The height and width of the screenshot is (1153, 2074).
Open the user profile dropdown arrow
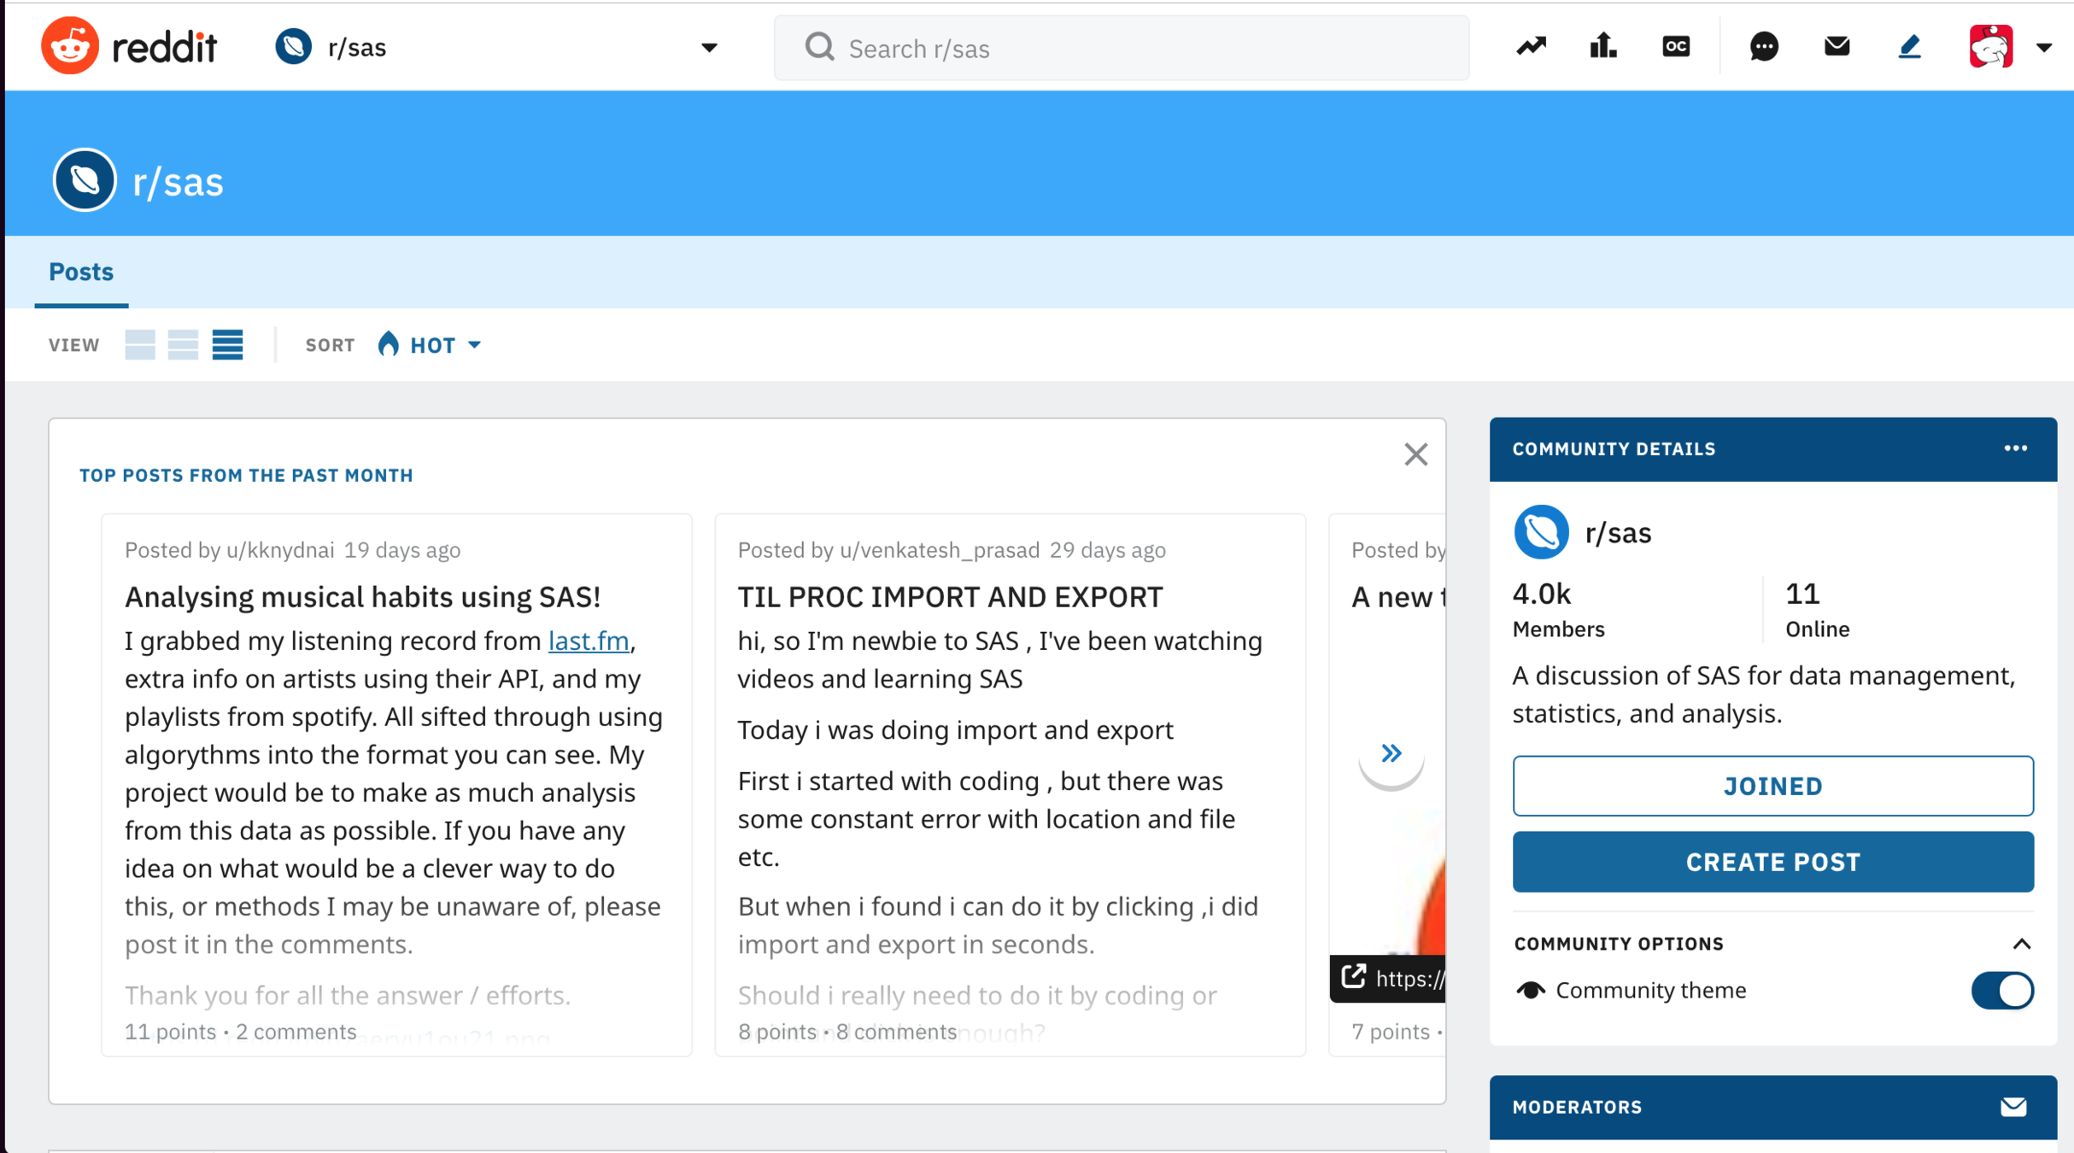[x=2043, y=48]
